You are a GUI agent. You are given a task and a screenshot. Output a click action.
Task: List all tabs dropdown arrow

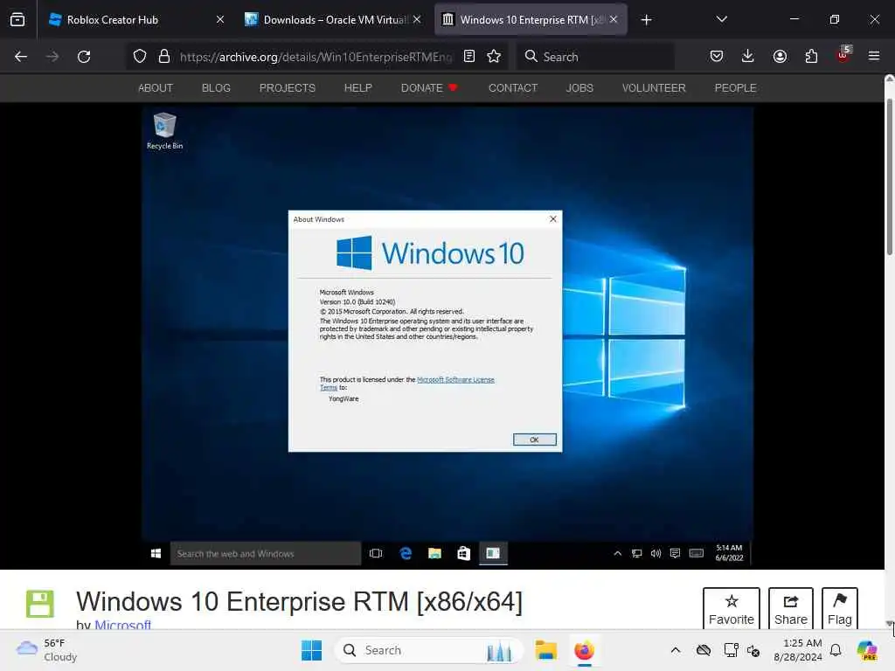[x=721, y=19]
